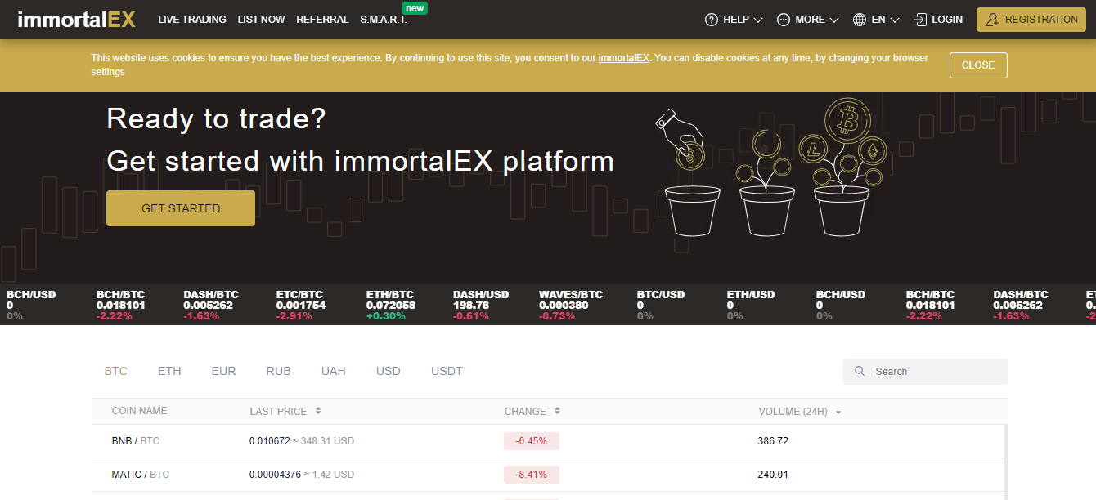Open the MATIC / BTC table row
This screenshot has height=500, width=1096.
click(548, 475)
